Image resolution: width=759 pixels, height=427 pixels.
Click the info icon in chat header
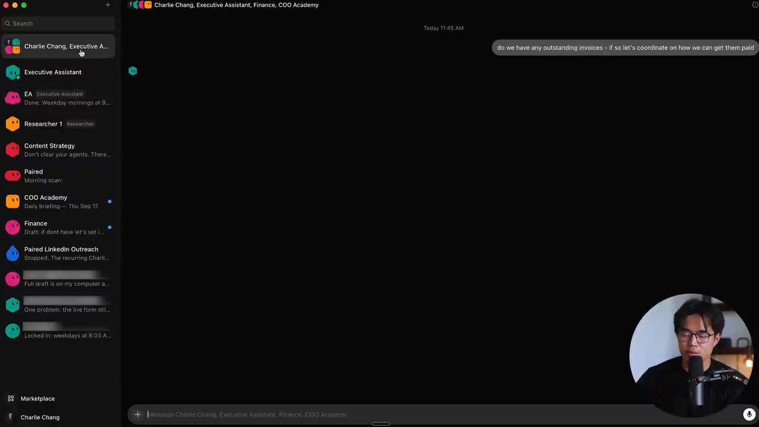point(755,5)
